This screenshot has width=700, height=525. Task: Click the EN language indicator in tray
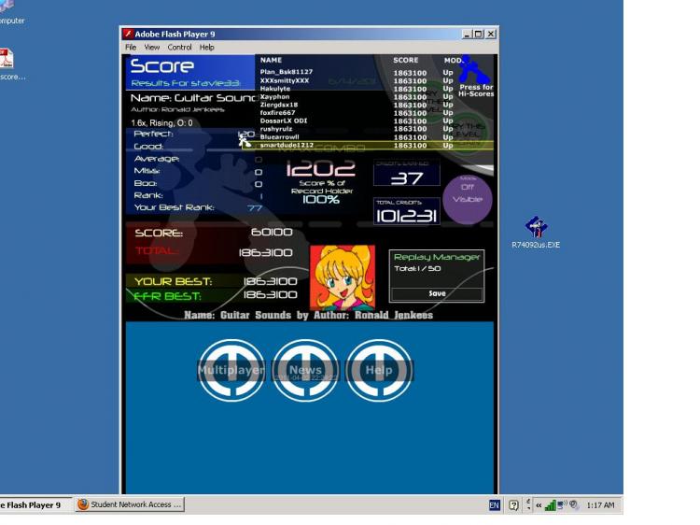coord(494,504)
